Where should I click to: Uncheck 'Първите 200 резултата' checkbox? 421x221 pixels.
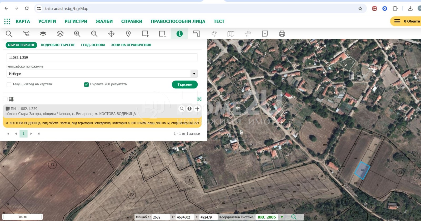pyautogui.click(x=86, y=85)
